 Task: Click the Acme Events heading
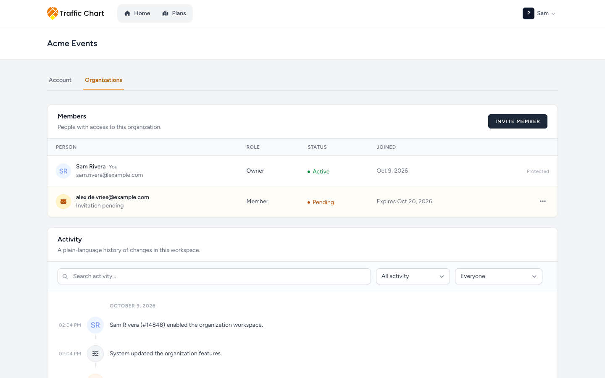[x=72, y=44]
